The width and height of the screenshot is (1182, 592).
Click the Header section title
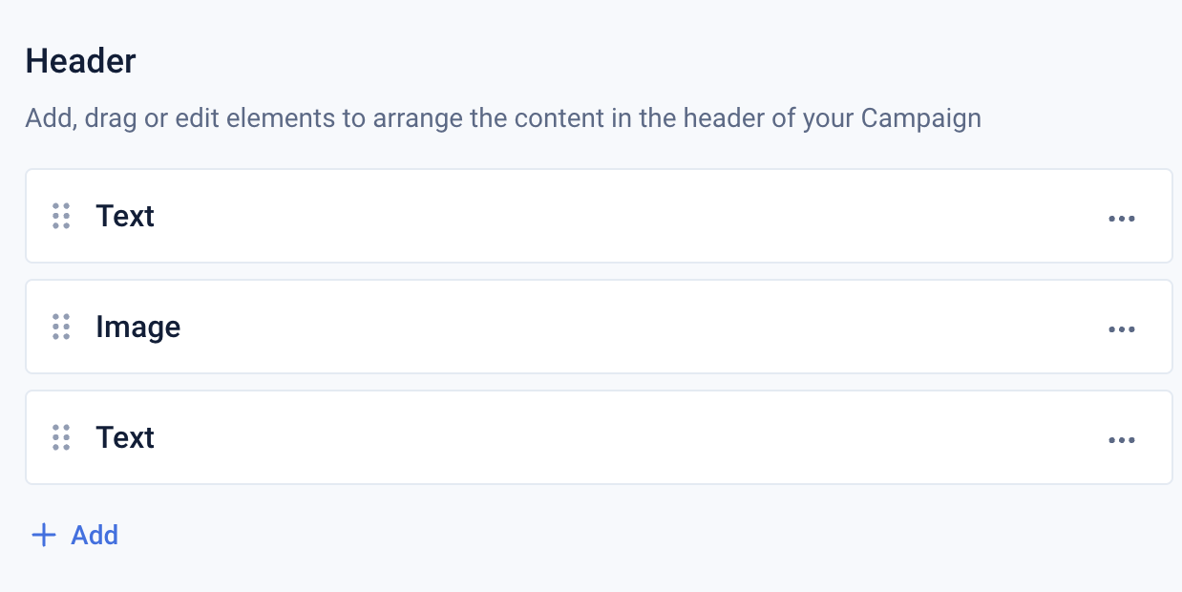click(81, 61)
